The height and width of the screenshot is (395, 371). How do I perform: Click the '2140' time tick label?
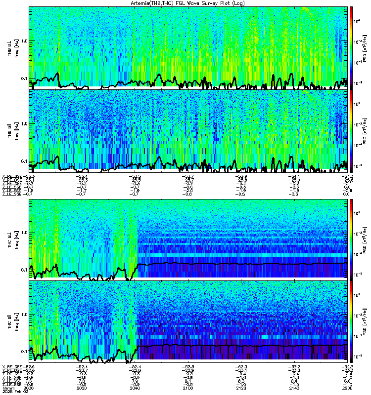[294, 388]
